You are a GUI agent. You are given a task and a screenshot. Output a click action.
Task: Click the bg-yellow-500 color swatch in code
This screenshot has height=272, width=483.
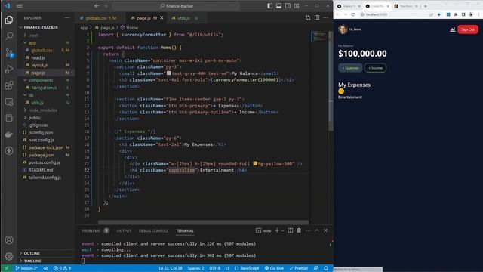[255, 163]
